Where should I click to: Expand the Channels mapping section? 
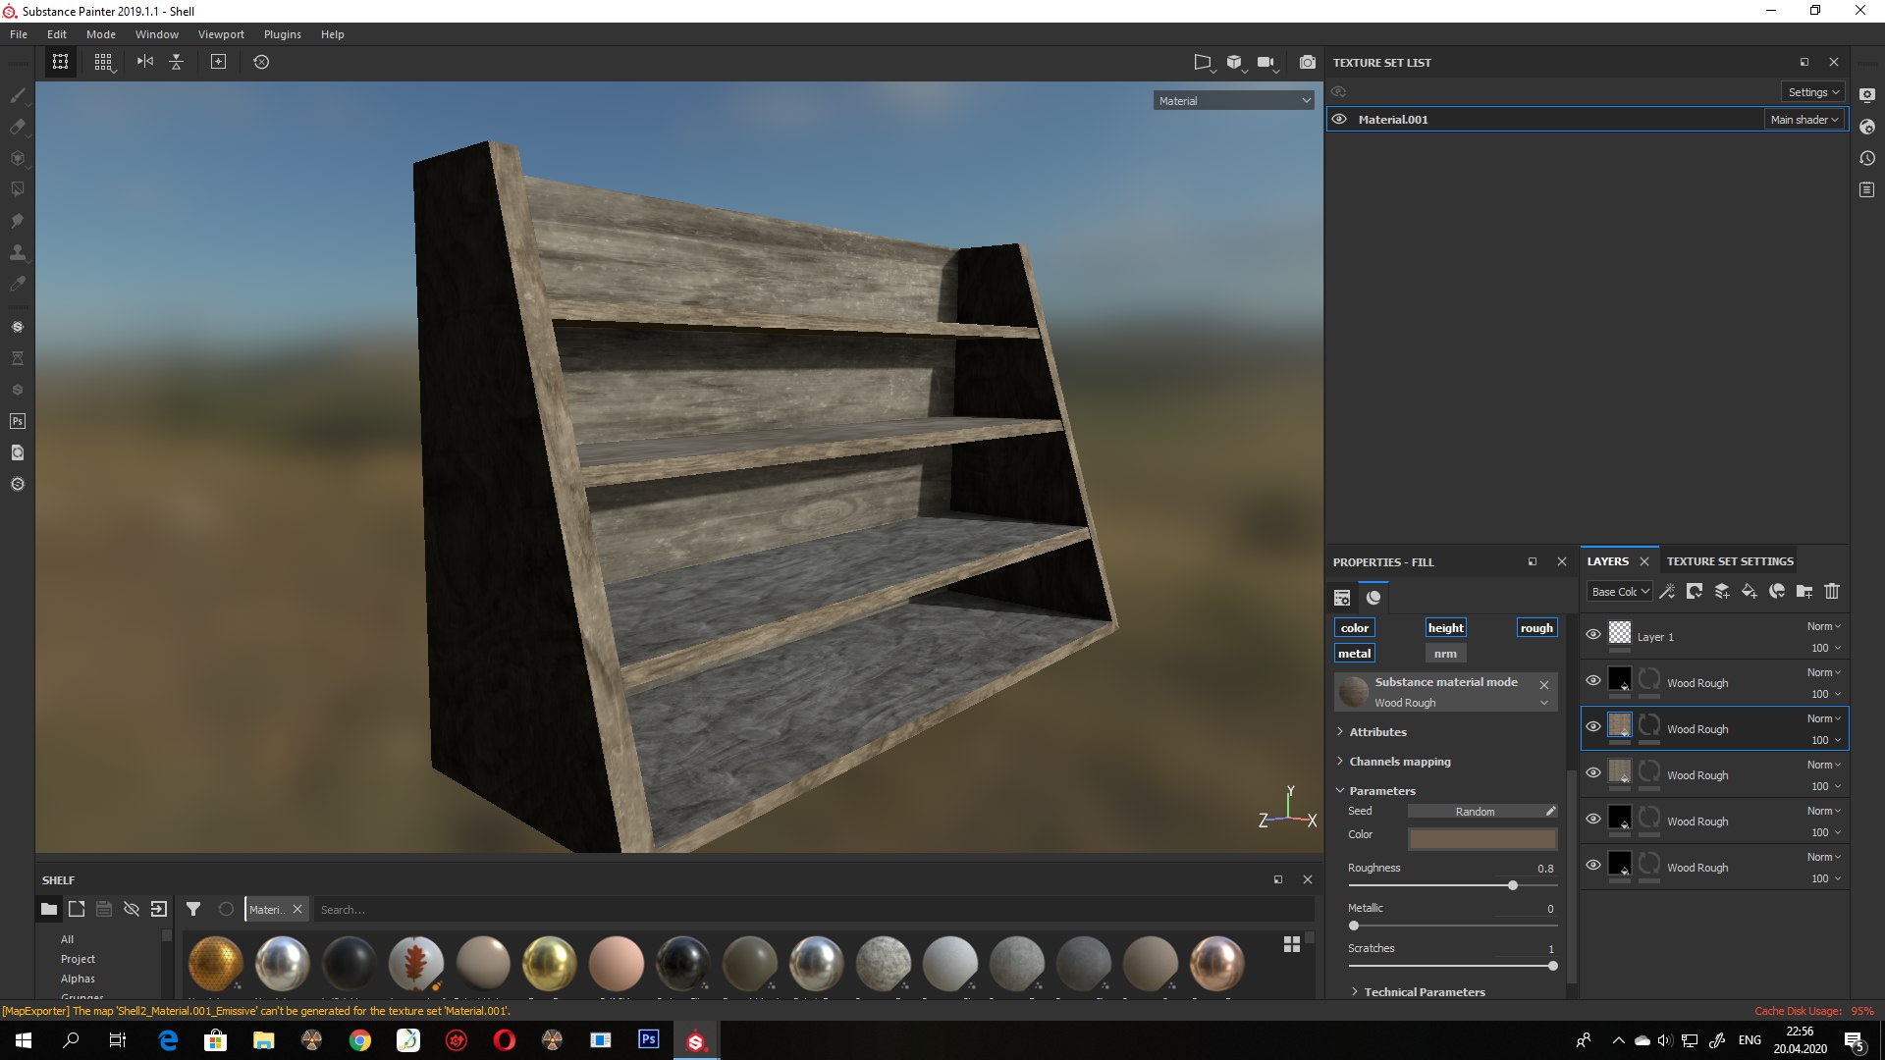(1400, 762)
